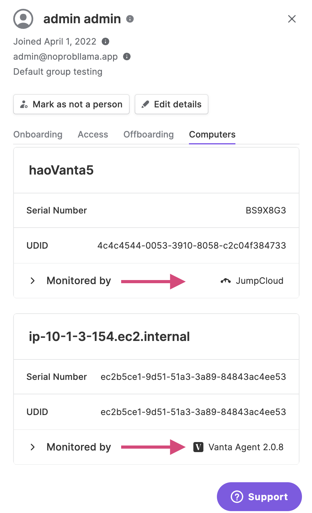This screenshot has width=312, height=513.
Task: Click info icon next to admin admin name
Action: click(x=130, y=19)
